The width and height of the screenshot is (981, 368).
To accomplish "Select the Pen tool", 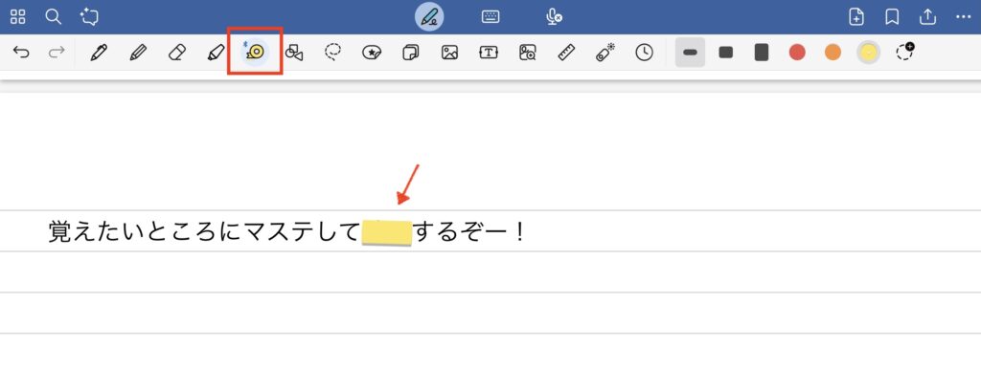I will click(x=99, y=53).
